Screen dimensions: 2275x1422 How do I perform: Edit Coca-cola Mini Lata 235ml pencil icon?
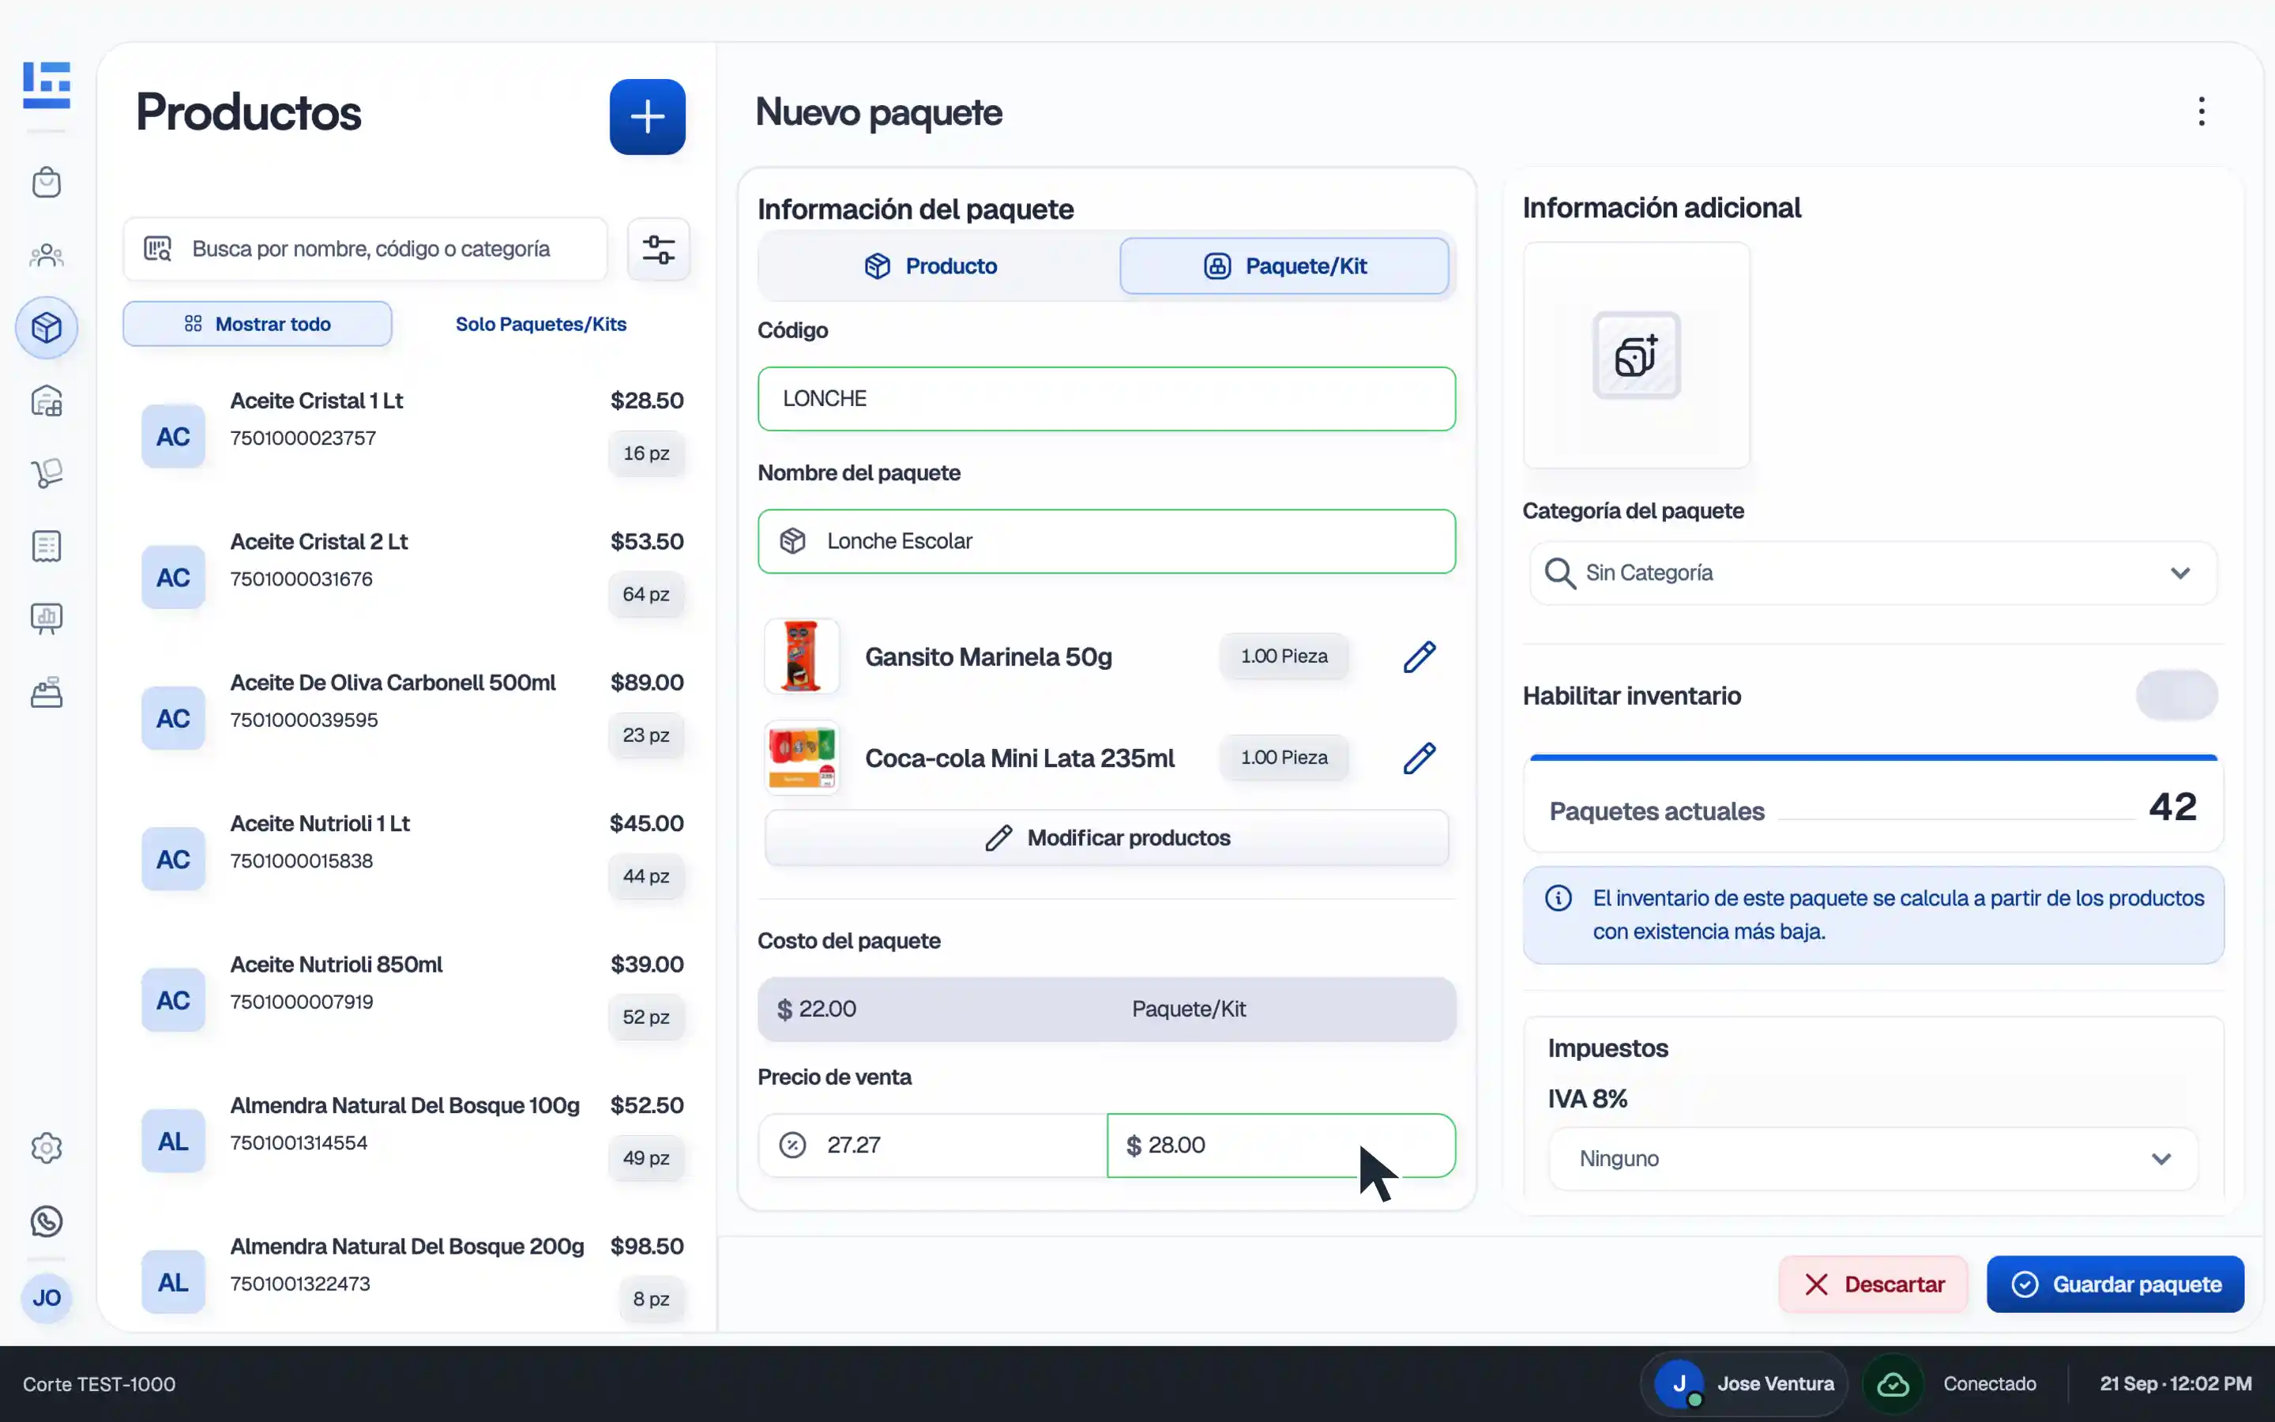(x=1419, y=758)
